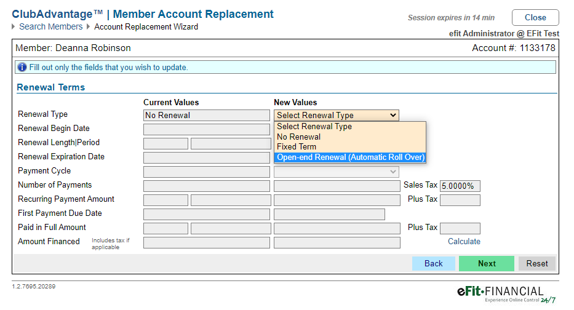Click 'Account Replacement Wizard' breadcrumb text
574x310 pixels.
(x=146, y=26)
